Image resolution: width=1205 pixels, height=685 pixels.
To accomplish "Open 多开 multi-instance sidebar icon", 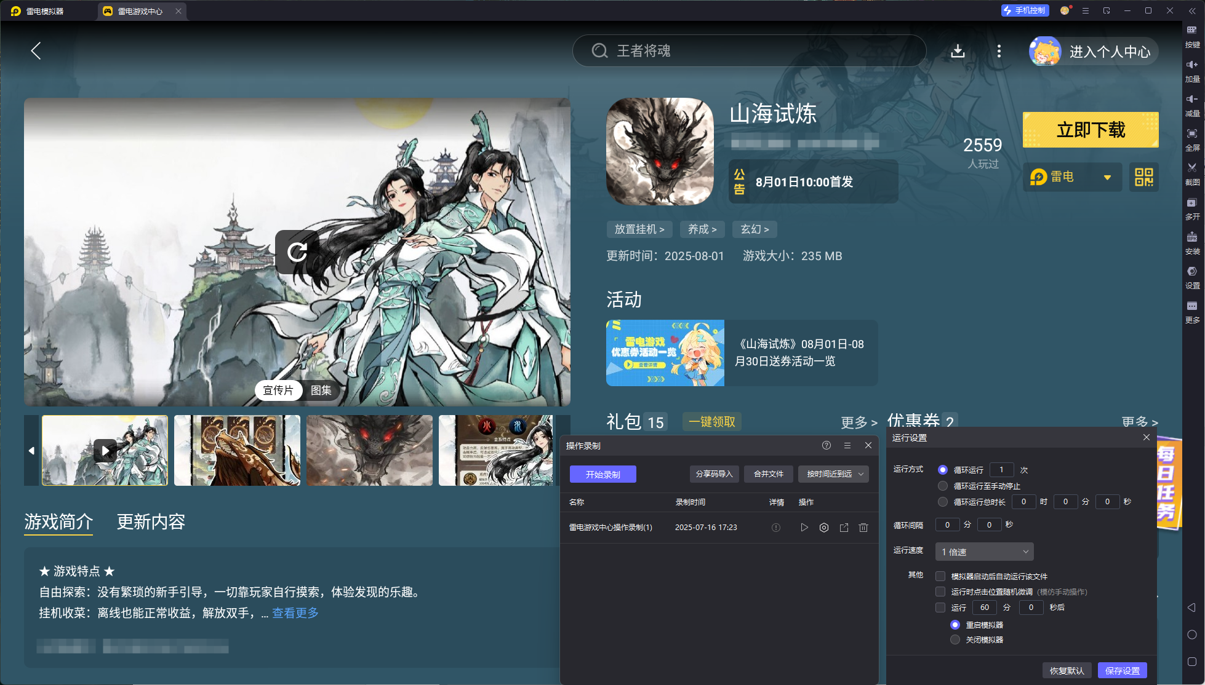I will coord(1192,209).
